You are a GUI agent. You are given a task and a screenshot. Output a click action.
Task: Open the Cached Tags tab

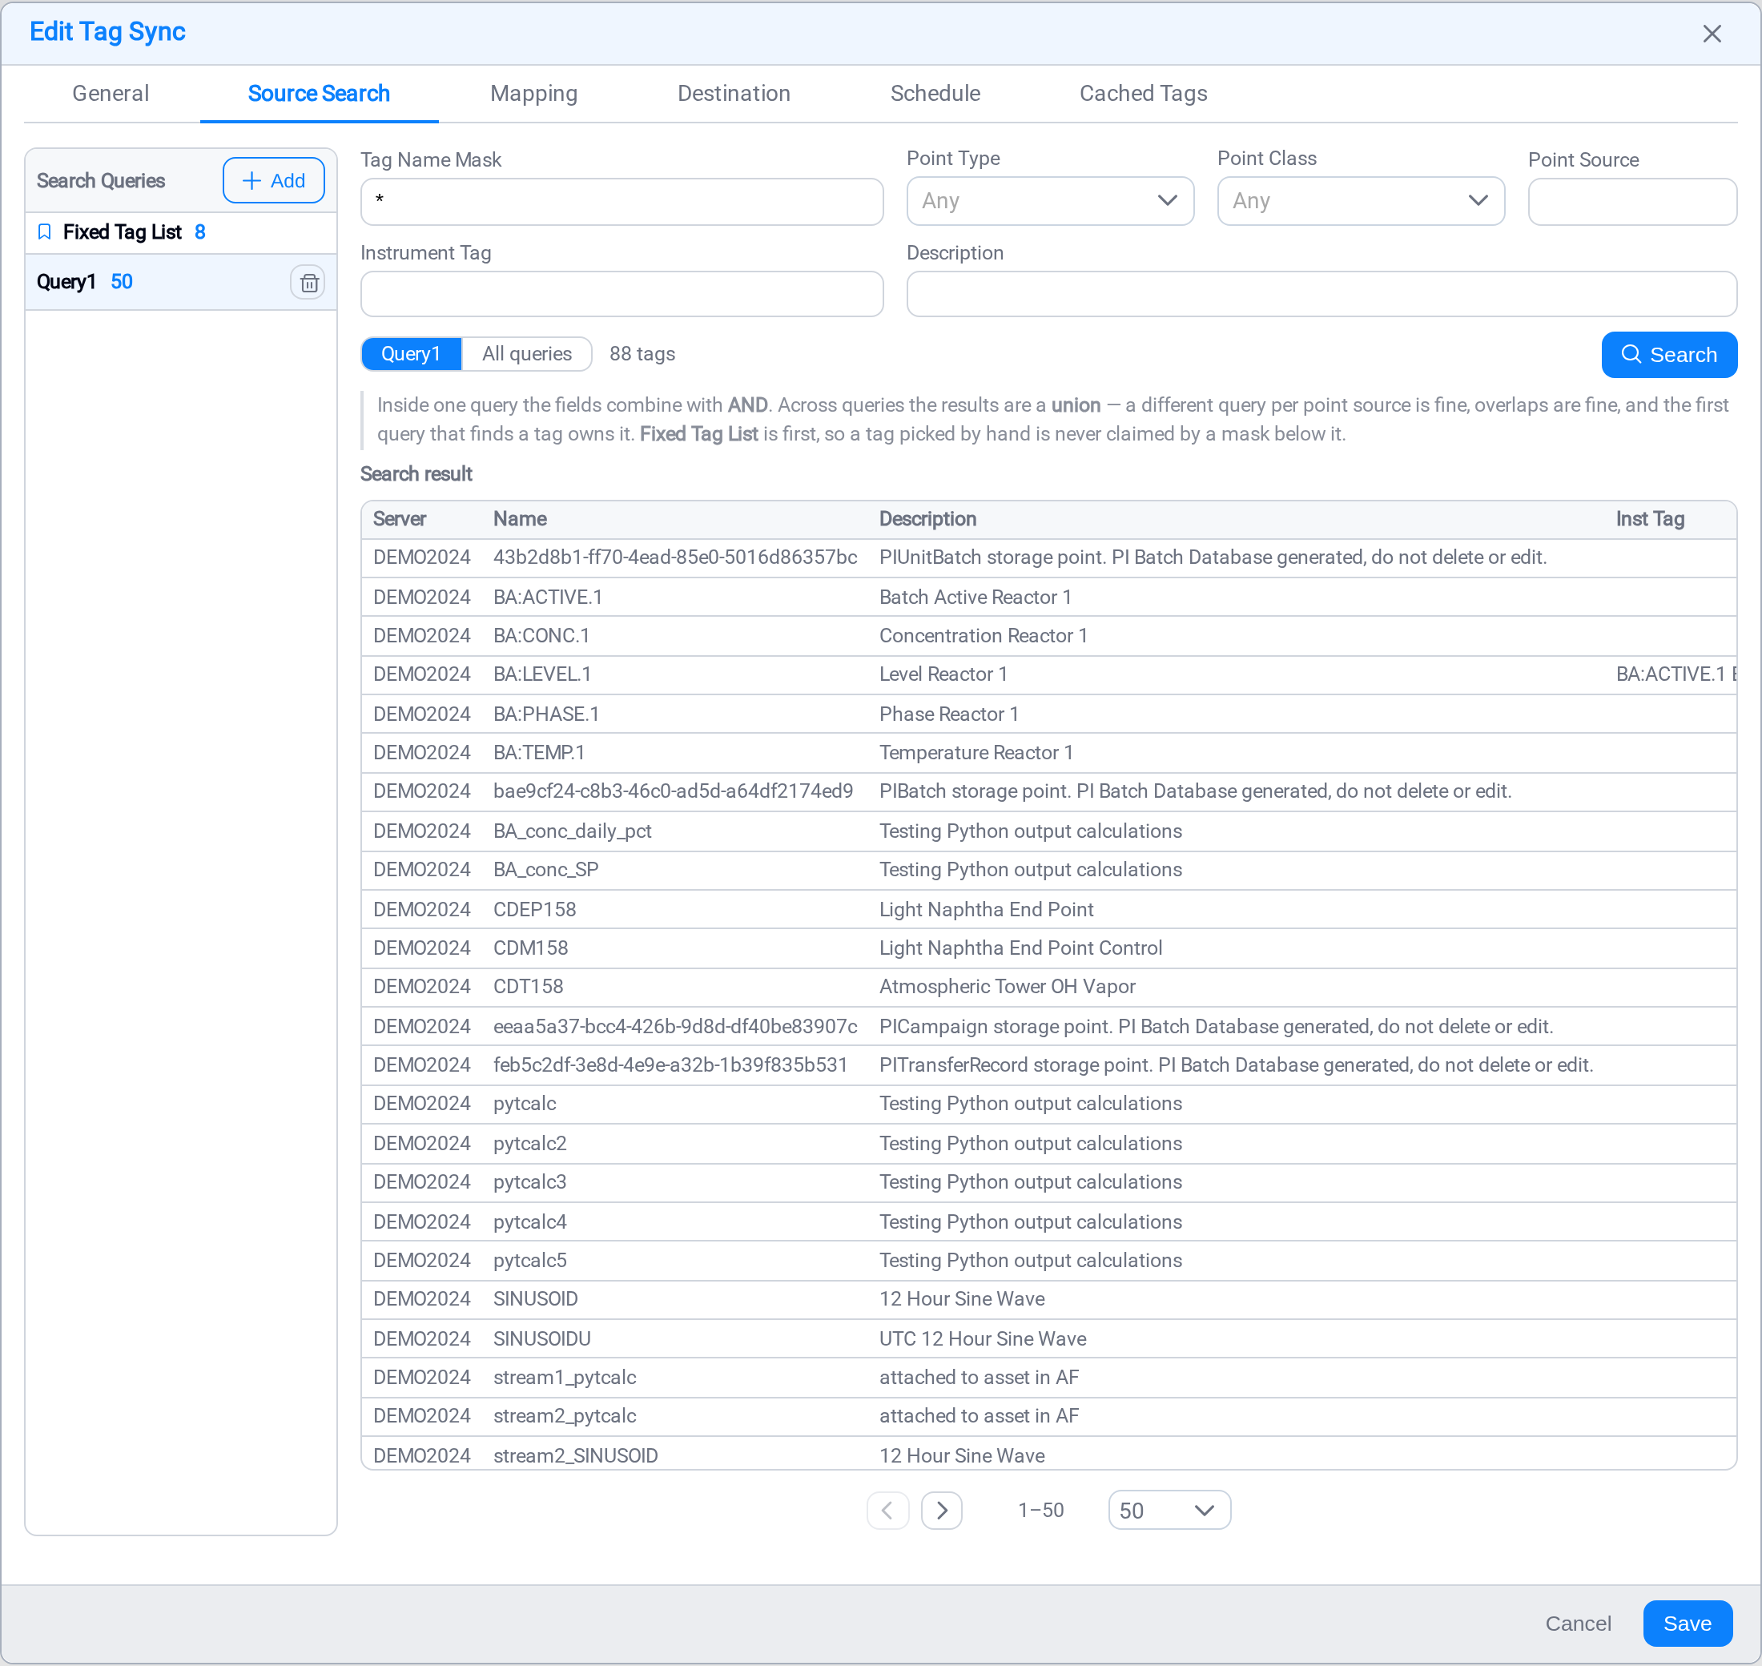(1143, 93)
